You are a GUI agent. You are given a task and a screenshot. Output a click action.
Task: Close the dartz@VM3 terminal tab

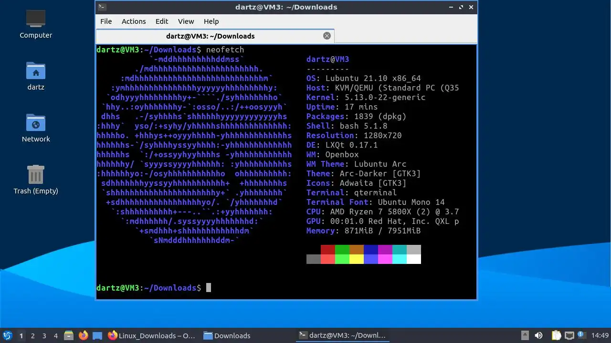[x=327, y=36]
